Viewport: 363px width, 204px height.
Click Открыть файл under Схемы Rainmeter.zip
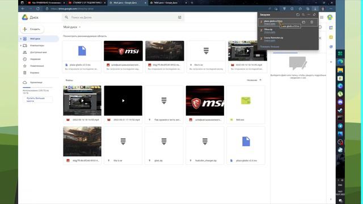[x=269, y=40]
